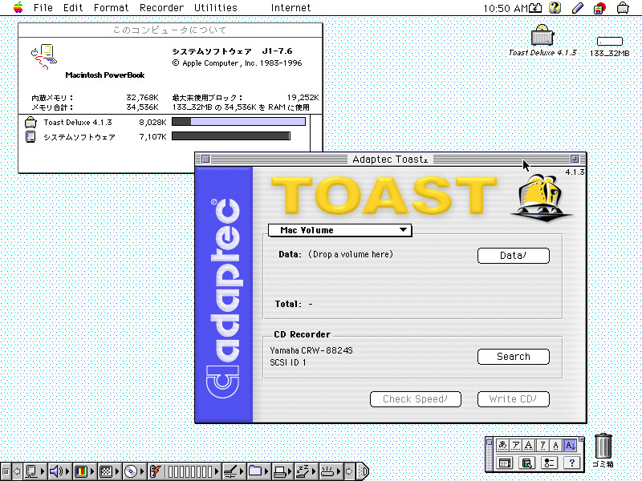Click システムソフトウェア row icon in memory list
Screen dimensions: 642x481
click(x=30, y=136)
